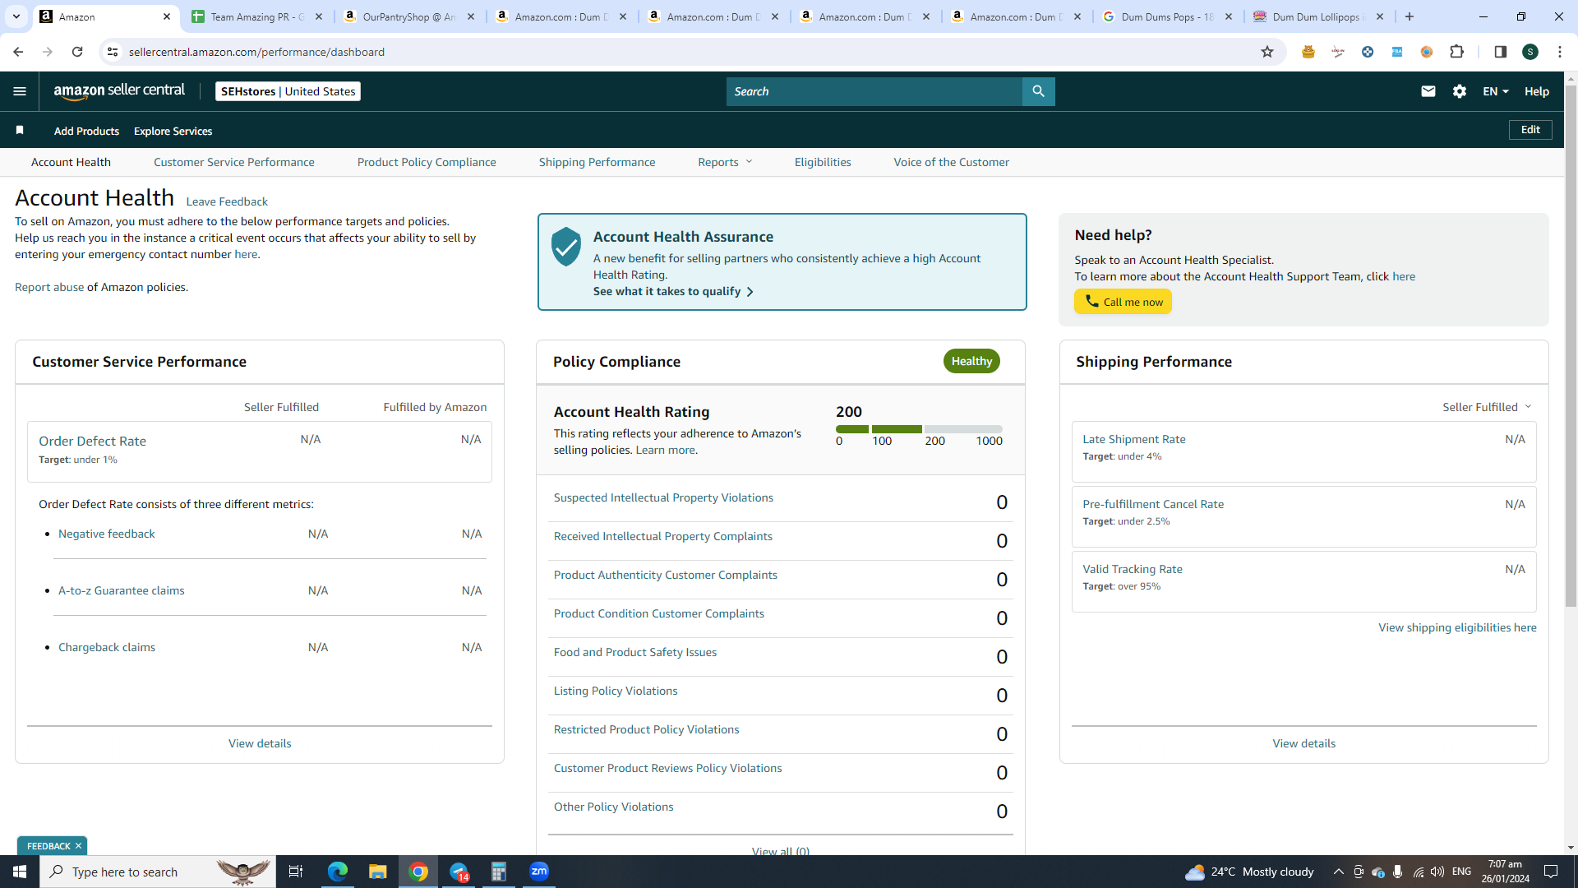Bookmark this page with the star icon
1578x888 pixels.
pos(1267,52)
